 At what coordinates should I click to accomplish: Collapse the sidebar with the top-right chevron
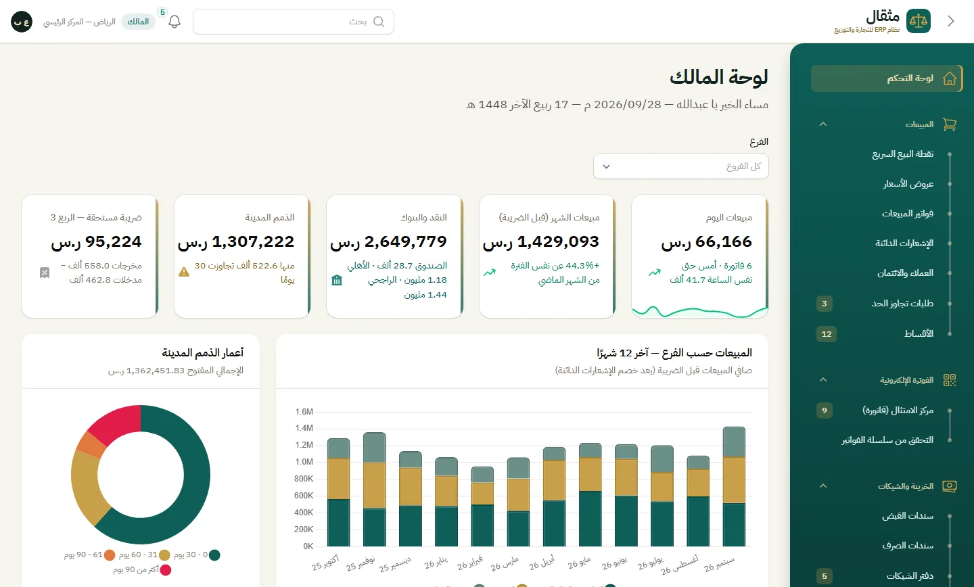pos(951,21)
